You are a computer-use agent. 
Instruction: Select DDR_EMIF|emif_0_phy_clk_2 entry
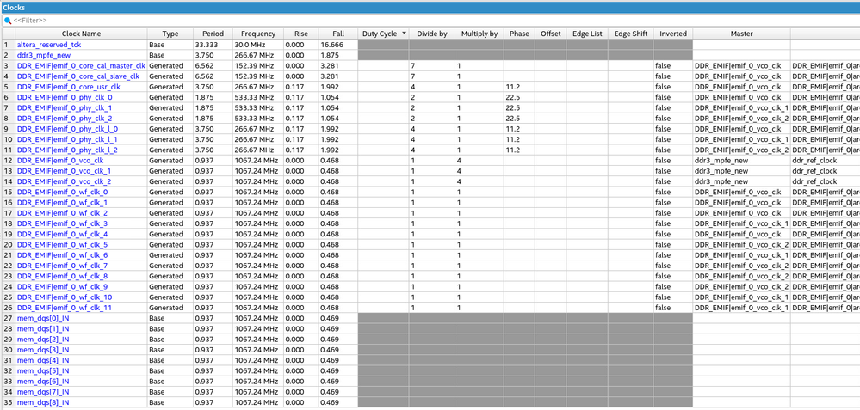[65, 119]
